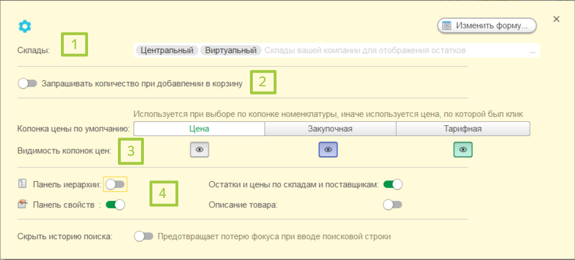Select Цена as default price column
Image resolution: width=575 pixels, height=260 pixels.
[199, 129]
